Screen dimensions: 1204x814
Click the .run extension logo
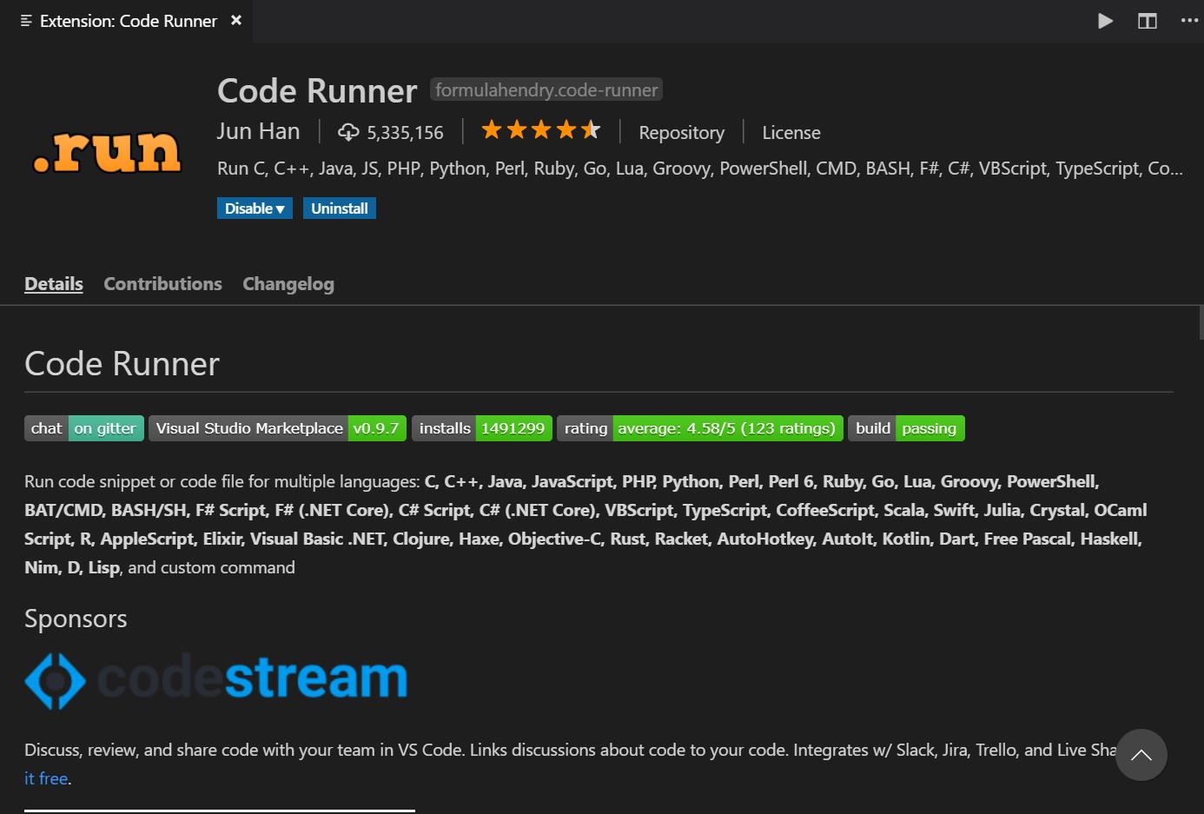[107, 151]
